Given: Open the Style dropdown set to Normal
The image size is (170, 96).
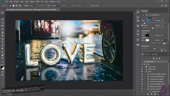Looking at the screenshot, I should (56, 6).
